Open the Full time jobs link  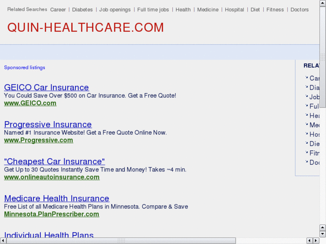click(x=153, y=10)
